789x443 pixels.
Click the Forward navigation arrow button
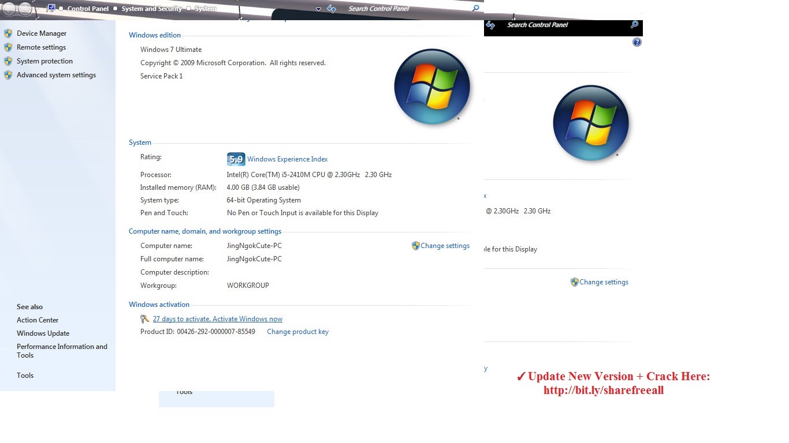coord(25,9)
